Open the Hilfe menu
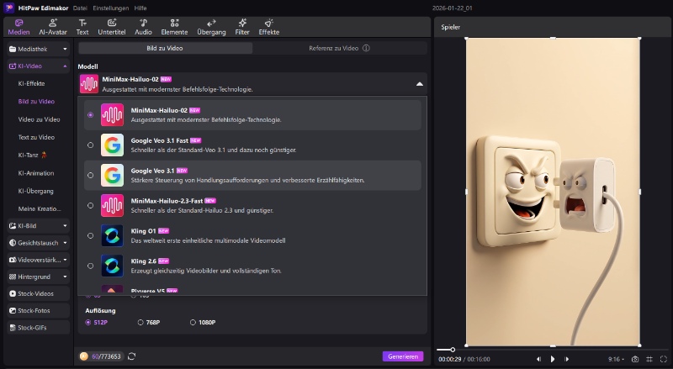Image resolution: width=673 pixels, height=369 pixels. click(140, 8)
